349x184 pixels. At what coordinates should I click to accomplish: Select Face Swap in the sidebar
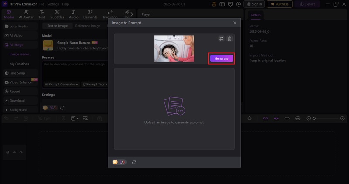[21, 73]
